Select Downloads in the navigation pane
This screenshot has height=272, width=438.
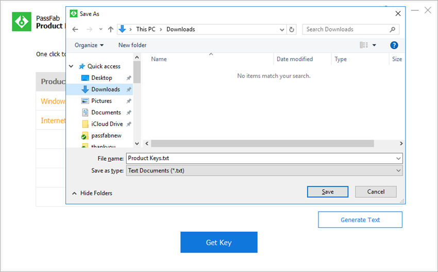tap(105, 89)
